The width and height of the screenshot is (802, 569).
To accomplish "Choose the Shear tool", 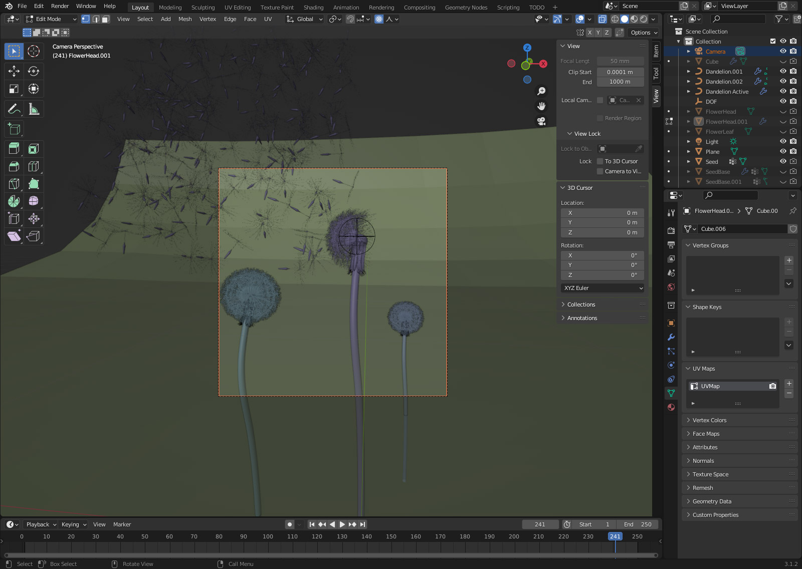I will [x=14, y=236].
